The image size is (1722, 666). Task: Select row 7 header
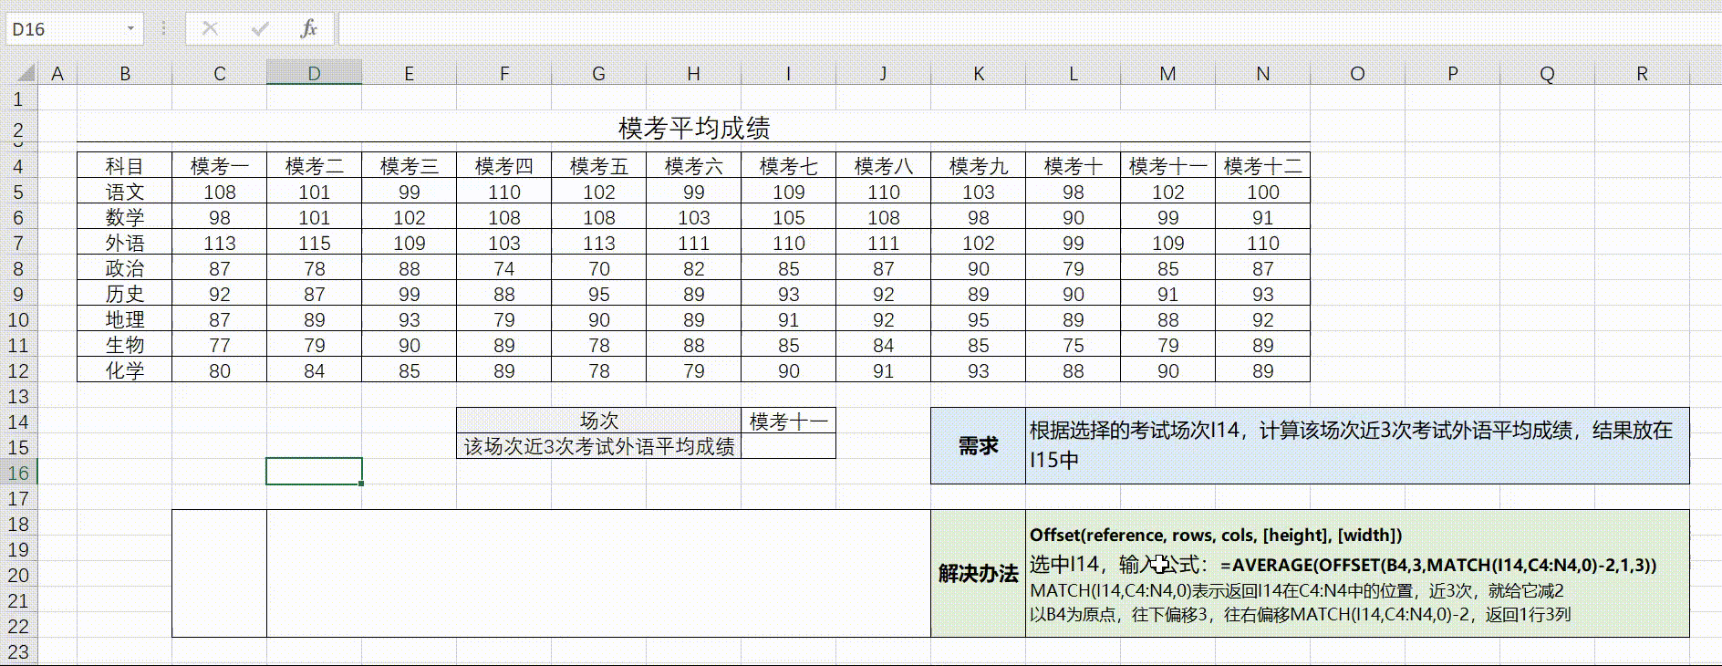pos(19,243)
